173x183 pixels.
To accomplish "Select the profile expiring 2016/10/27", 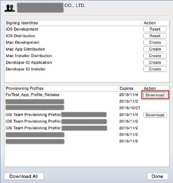I will (87, 108).
